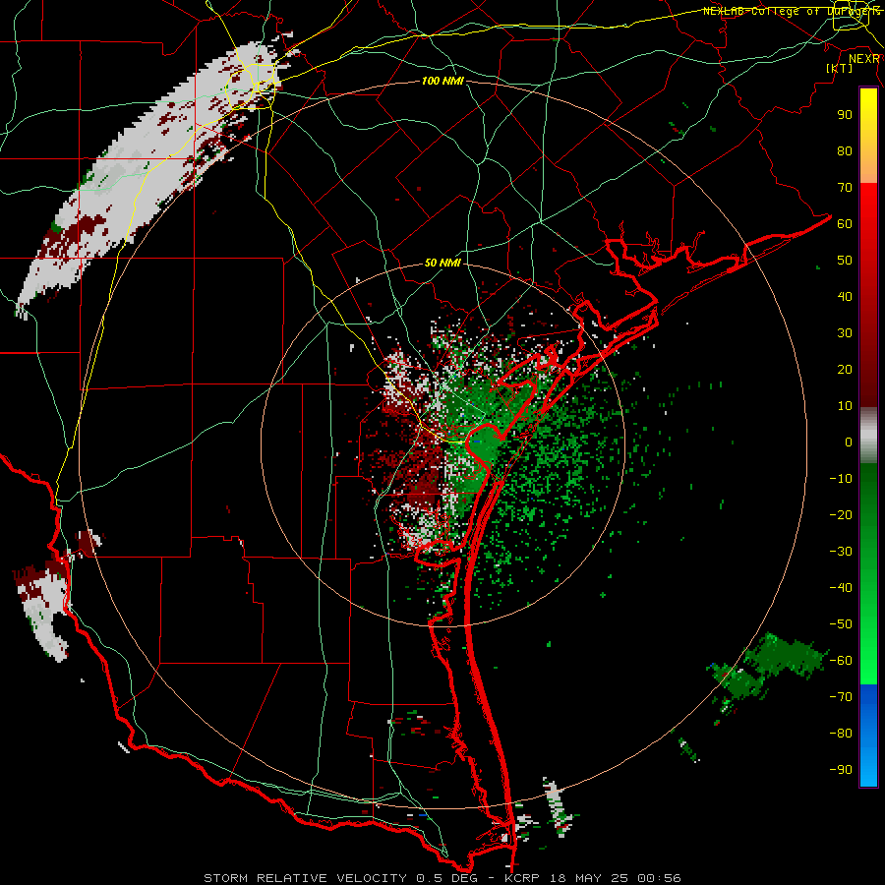The image size is (885, 885).
Task: Select the -40 value on velocity scale
Action: pyautogui.click(x=841, y=588)
